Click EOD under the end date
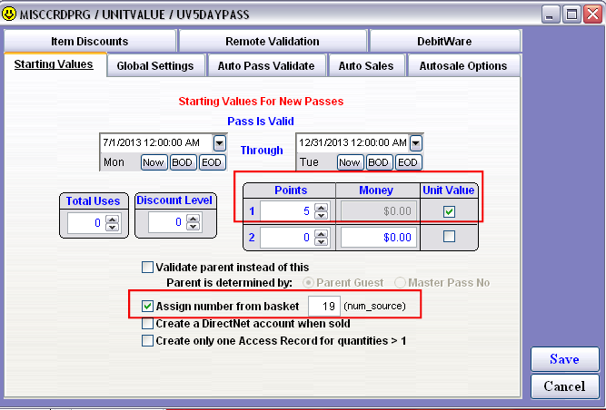The height and width of the screenshot is (410, 606). 408,162
